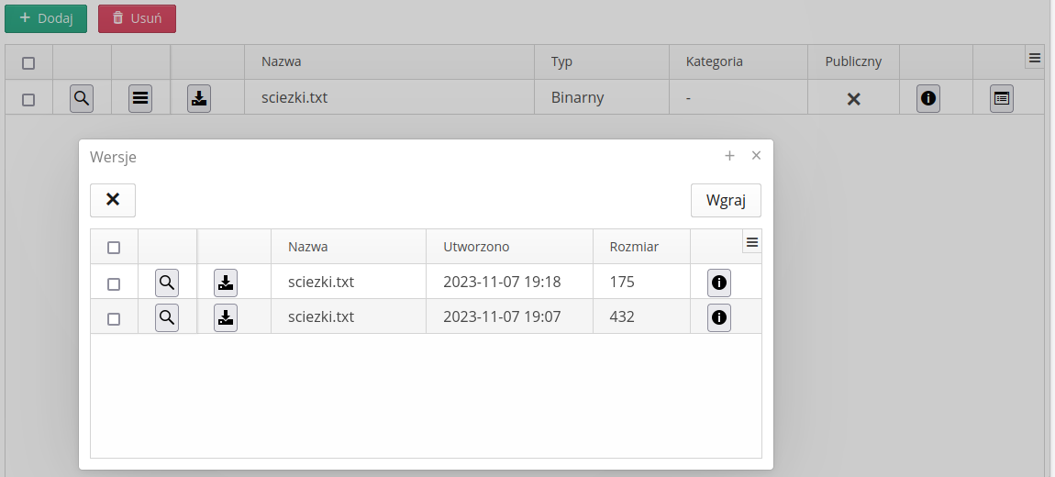Click the green Dodaj button

click(46, 18)
